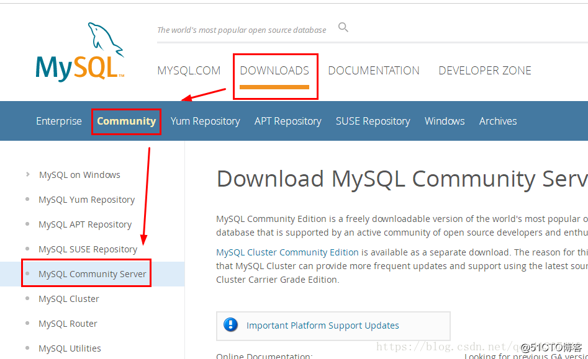Click the blue exclamation info icon
This screenshot has height=359, width=588.
click(230, 324)
